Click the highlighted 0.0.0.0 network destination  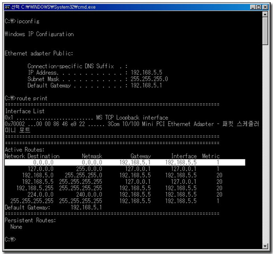43,162
